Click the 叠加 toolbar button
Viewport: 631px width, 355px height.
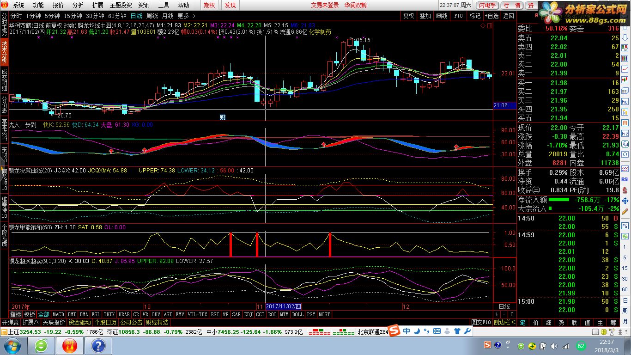[425, 16]
